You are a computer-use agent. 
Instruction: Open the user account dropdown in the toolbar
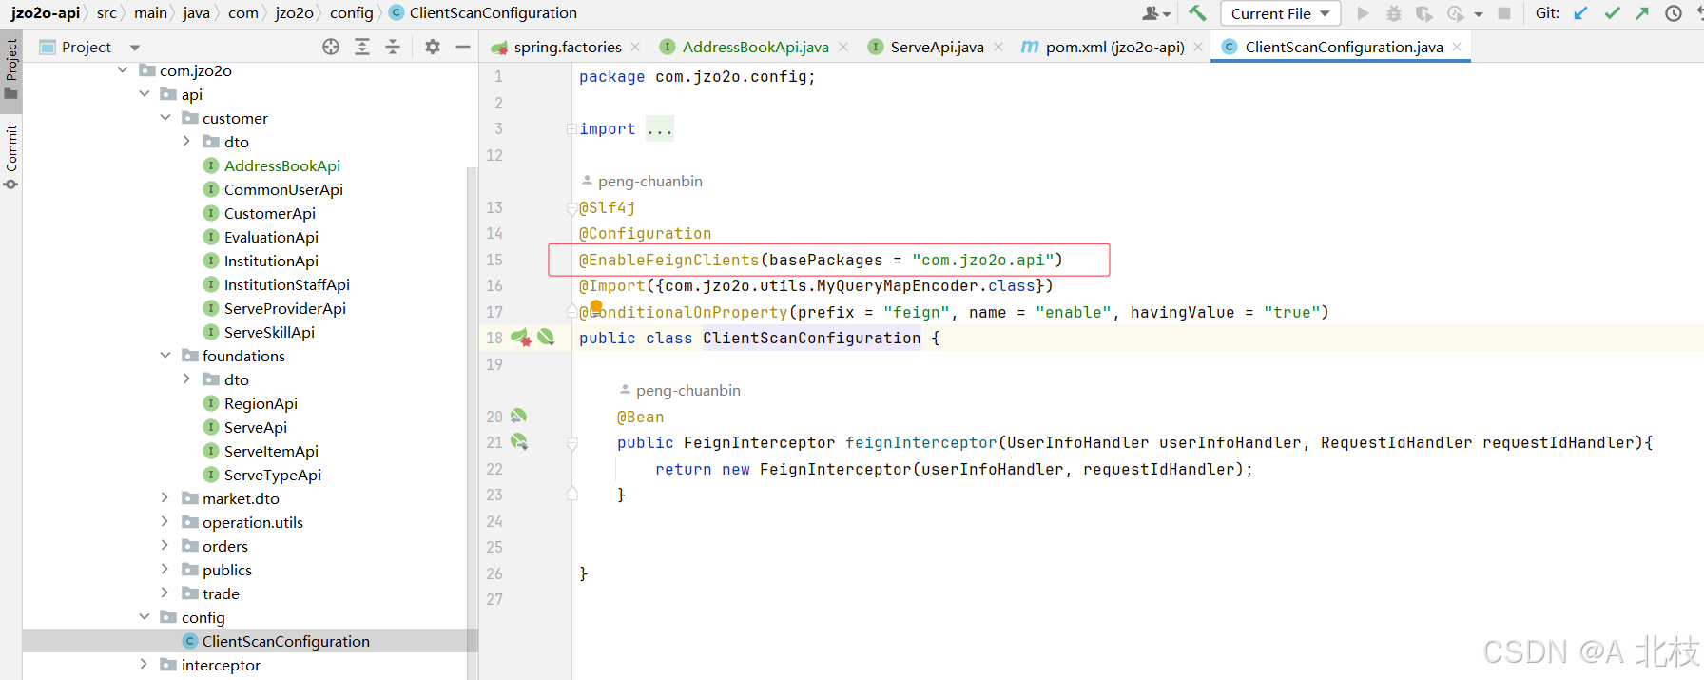(x=1156, y=13)
